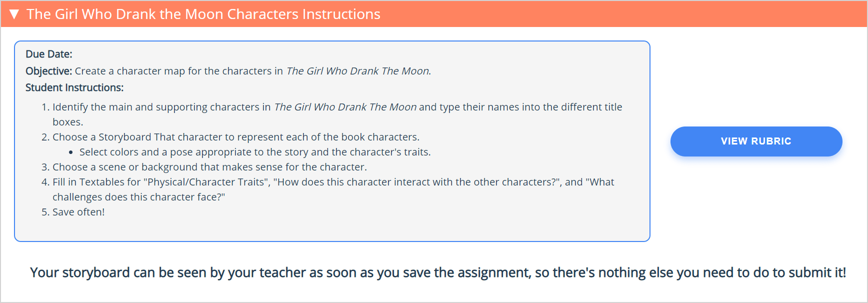868x303 pixels.
Task: Click the empty area of the orange header bar
Action: pos(620,14)
